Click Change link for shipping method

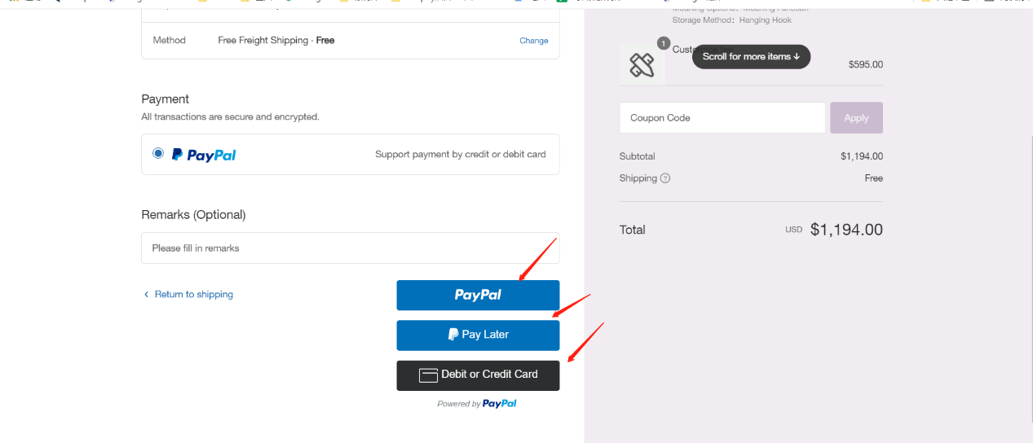534,41
